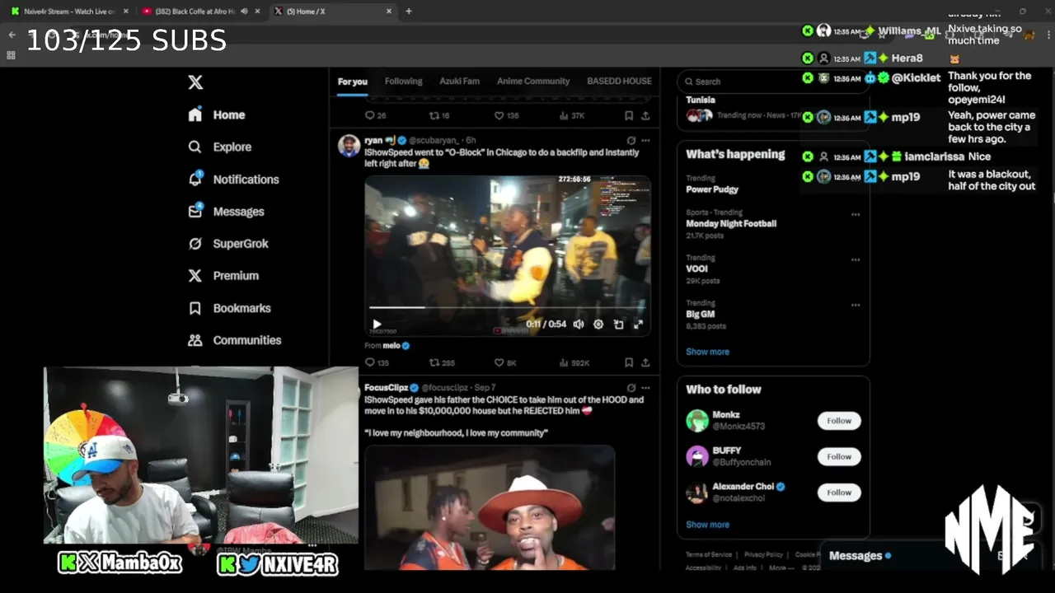
Task: Seek on the video progress bar
Action: pyautogui.click(x=508, y=308)
